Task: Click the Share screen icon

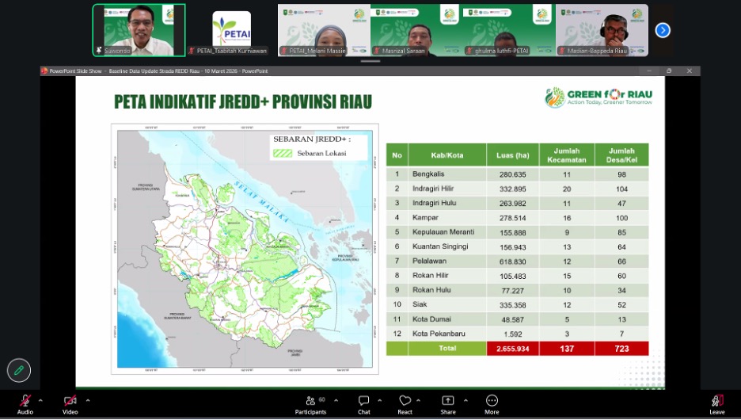Action: 448,401
